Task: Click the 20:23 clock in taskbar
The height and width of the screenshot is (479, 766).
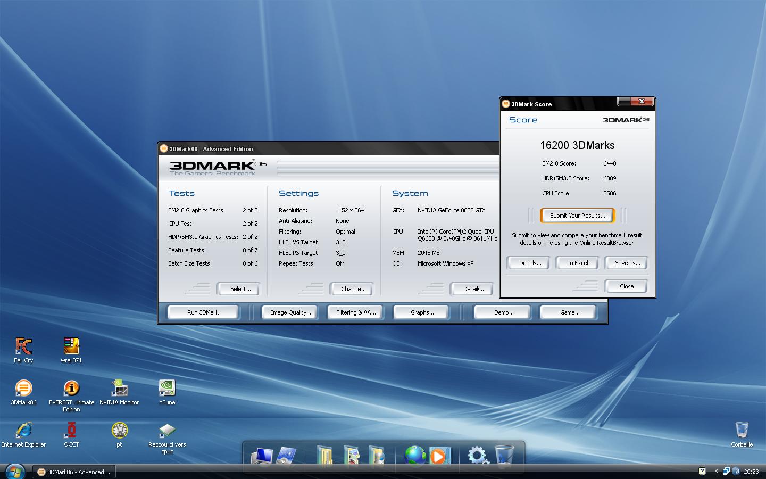Action: pos(751,472)
